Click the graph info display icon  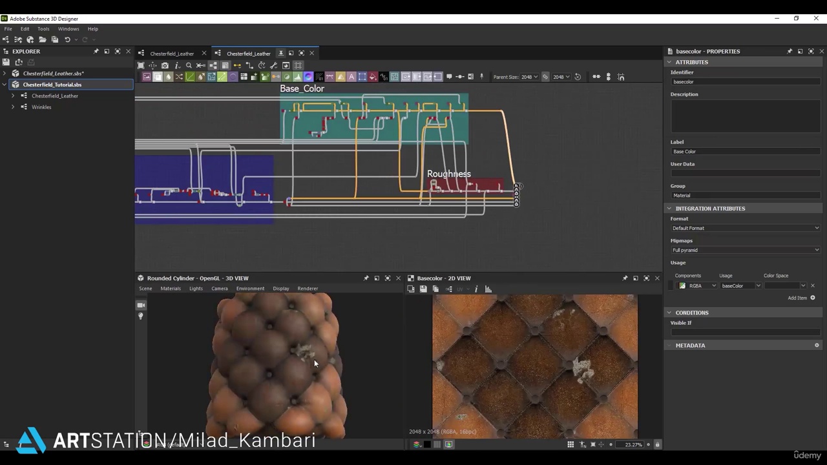(177, 65)
